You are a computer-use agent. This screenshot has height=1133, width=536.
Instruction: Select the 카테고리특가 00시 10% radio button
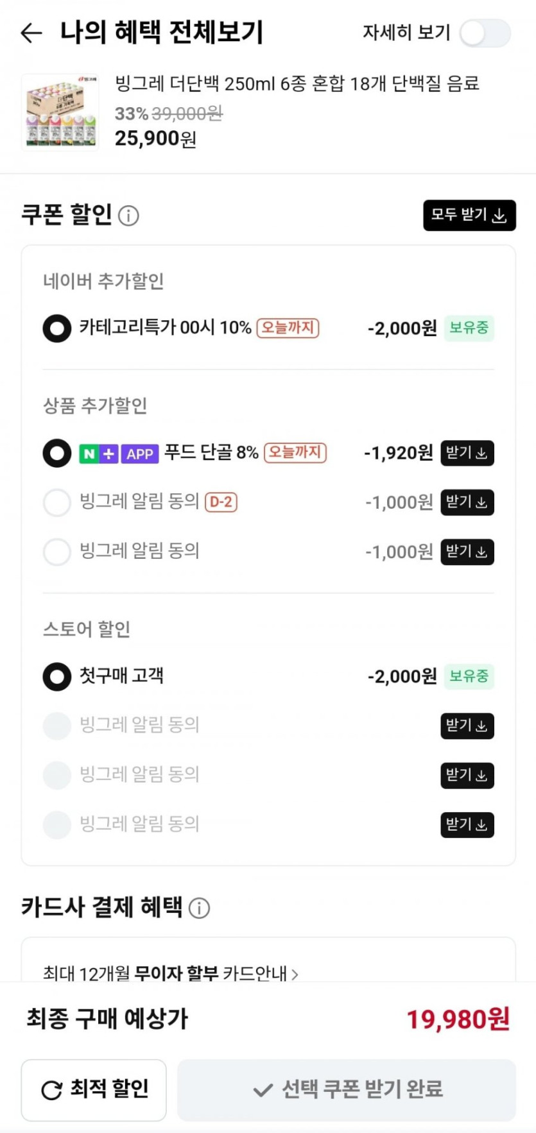click(x=56, y=328)
